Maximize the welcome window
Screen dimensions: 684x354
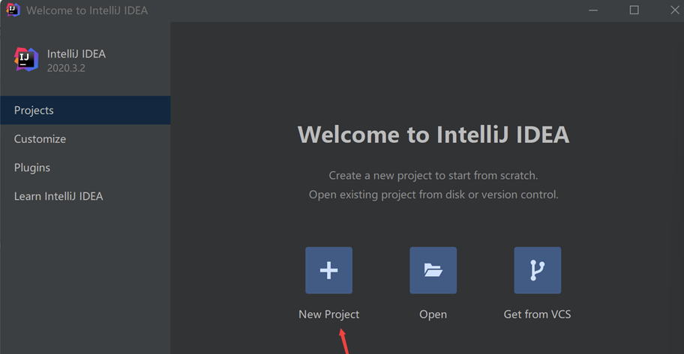(634, 10)
